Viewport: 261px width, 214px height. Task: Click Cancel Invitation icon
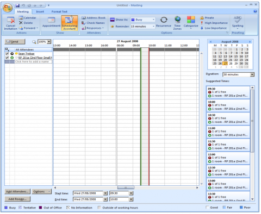point(11,23)
